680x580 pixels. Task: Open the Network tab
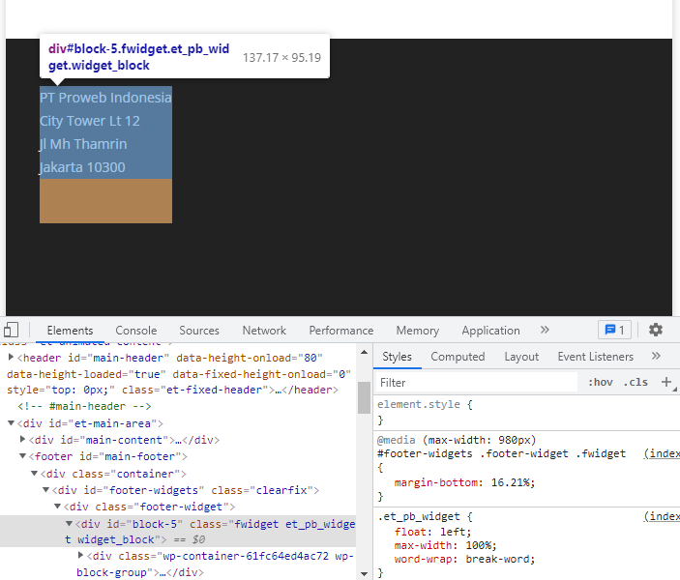pyautogui.click(x=264, y=331)
